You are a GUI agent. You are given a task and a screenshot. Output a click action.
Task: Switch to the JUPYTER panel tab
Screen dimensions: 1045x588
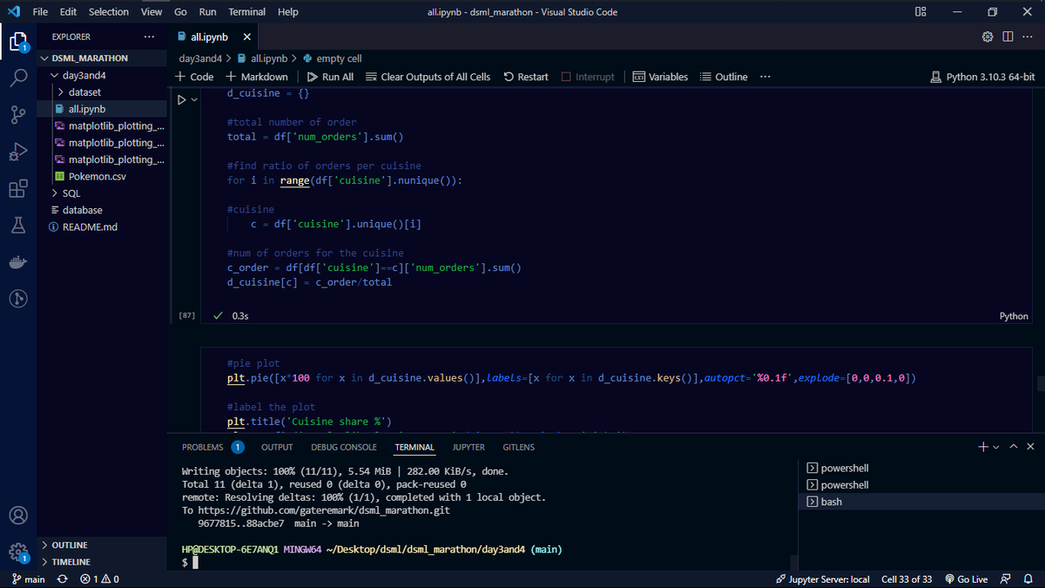[469, 447]
